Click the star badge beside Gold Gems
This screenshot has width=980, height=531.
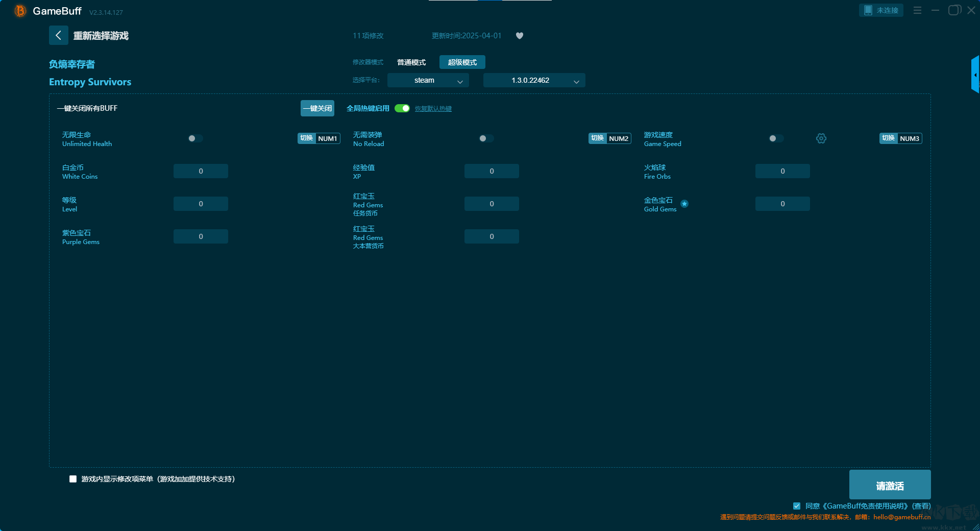684,204
